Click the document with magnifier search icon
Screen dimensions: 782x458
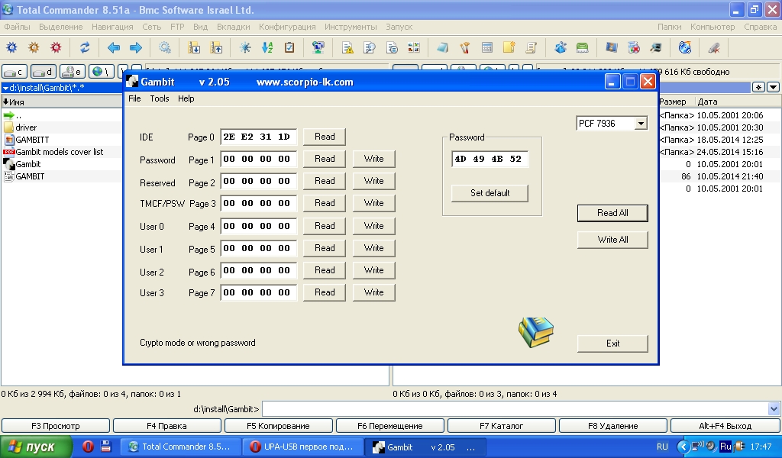tap(370, 48)
